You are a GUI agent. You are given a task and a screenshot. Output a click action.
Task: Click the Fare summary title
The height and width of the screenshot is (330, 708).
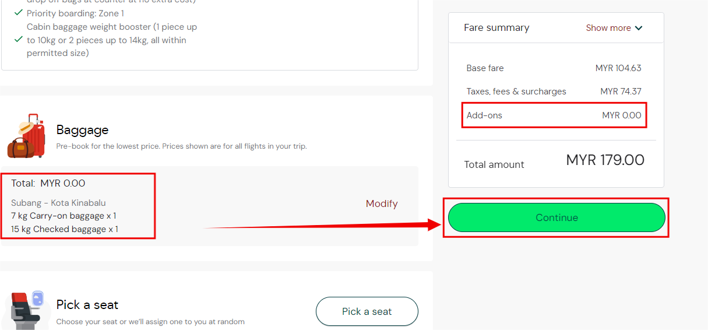496,28
